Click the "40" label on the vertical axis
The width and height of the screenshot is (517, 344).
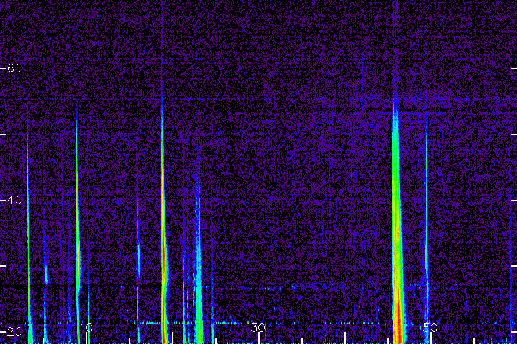(x=14, y=200)
